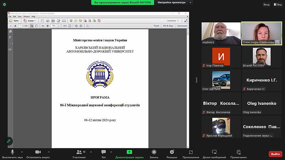This screenshot has width=285, height=160.
Task: Click the Вид view layout button
Action: 278,5
